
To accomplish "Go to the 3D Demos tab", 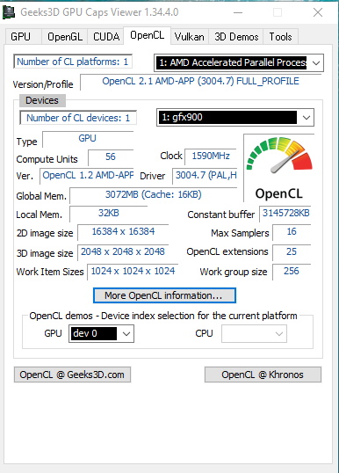I will (x=236, y=37).
